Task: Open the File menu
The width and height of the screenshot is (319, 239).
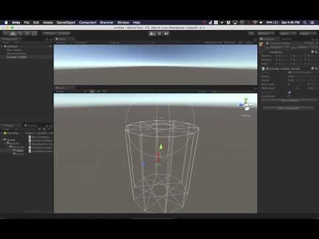Action: (x=27, y=23)
